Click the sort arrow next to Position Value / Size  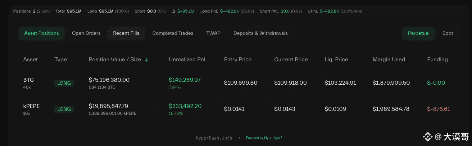[x=146, y=60]
